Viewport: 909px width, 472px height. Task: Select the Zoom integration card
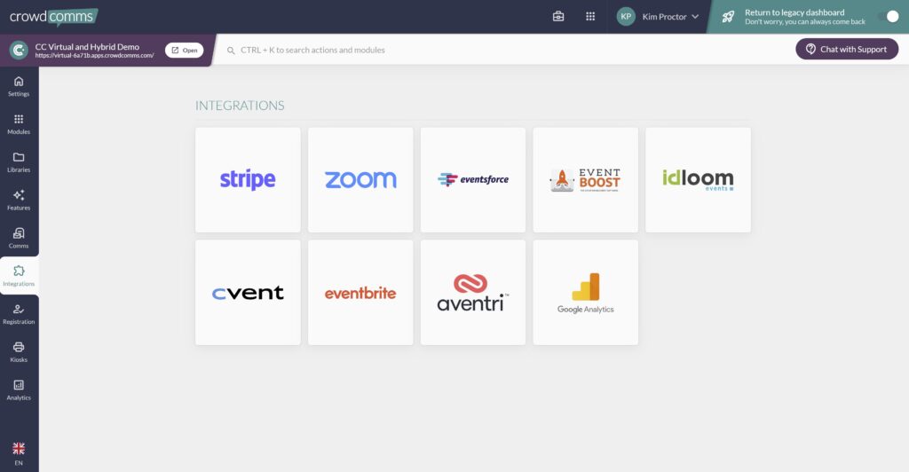click(360, 180)
